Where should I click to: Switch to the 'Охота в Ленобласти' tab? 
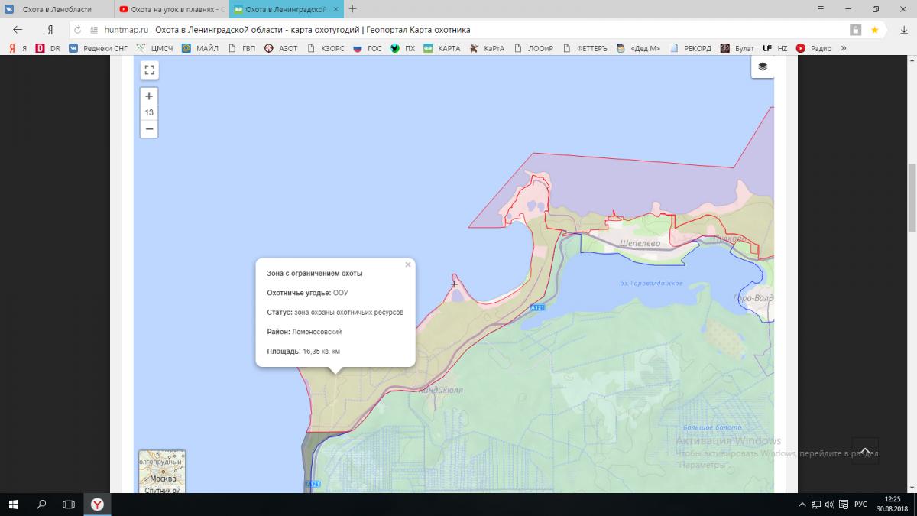coord(57,9)
